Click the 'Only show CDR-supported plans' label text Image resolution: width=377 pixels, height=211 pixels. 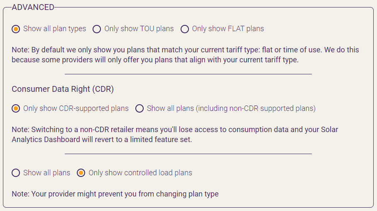[x=76, y=108]
